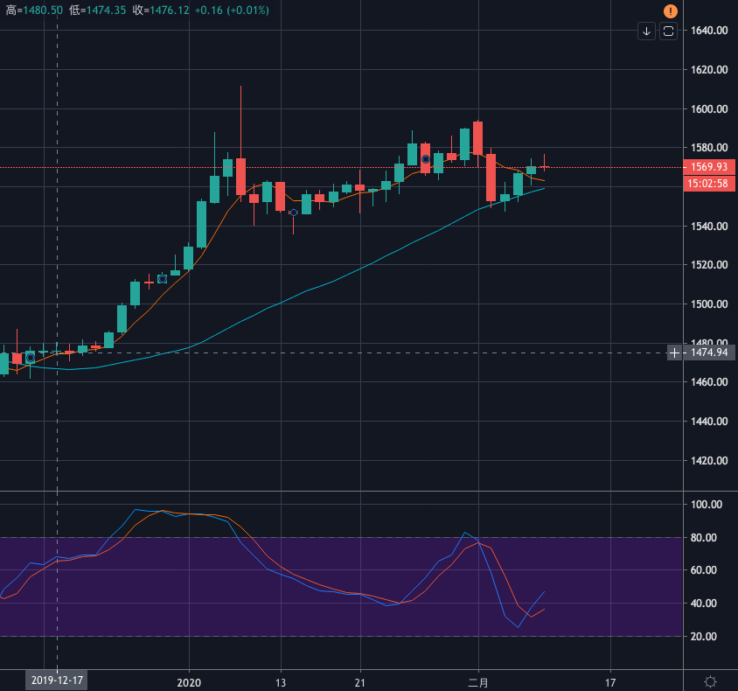The height and width of the screenshot is (691, 738).
Task: Click the tall red candle with wick to 1612
Action: 240,177
